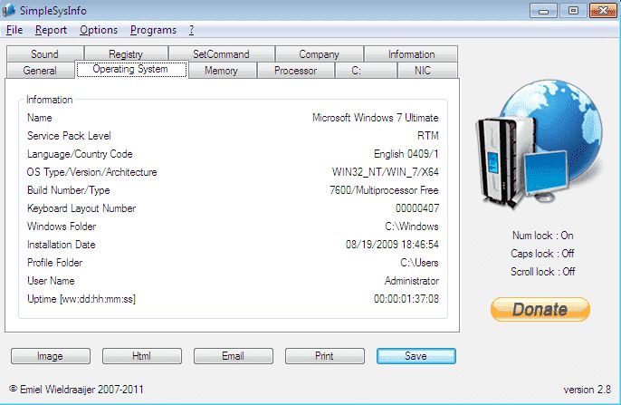The image size is (621, 405).
Task: Select the Operating System tab
Action: (x=131, y=70)
